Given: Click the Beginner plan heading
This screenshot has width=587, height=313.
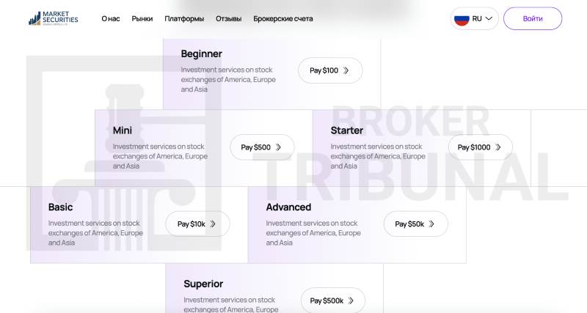Looking at the screenshot, I should tap(201, 54).
